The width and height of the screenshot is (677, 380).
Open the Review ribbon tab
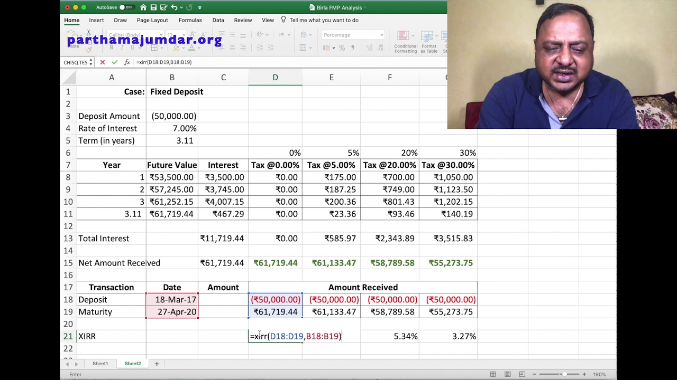[243, 20]
